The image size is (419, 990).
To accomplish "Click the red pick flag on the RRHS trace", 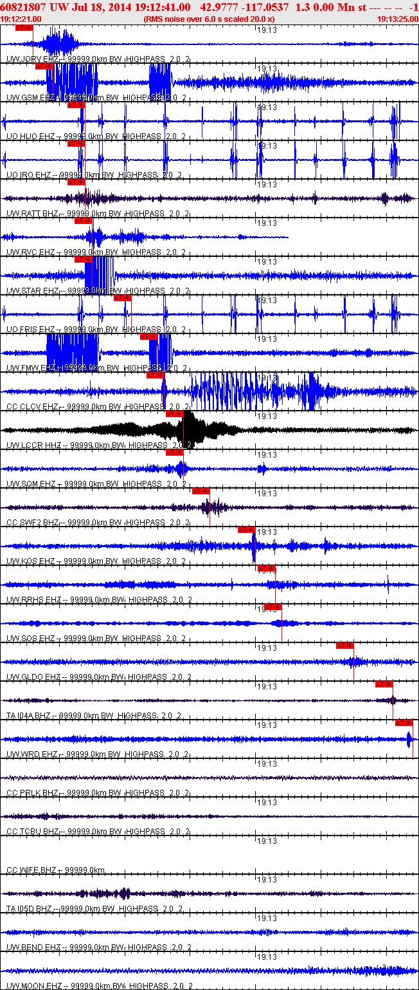I will 266,568.
